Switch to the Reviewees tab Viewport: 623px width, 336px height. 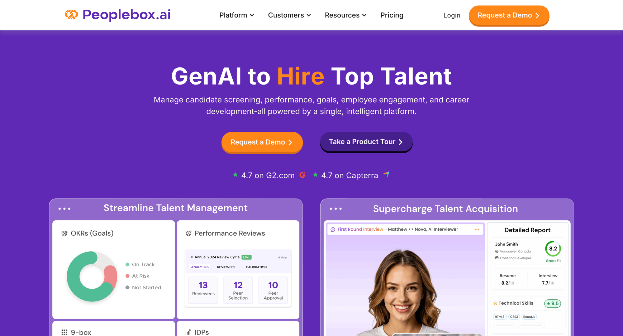(x=226, y=267)
